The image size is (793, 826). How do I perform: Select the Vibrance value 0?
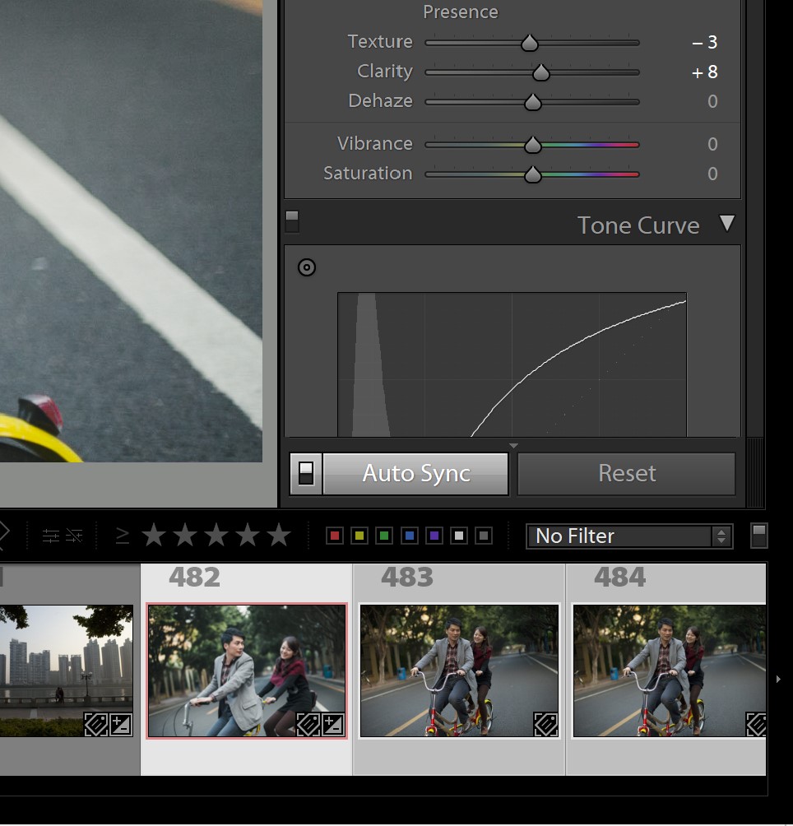pyautogui.click(x=712, y=144)
